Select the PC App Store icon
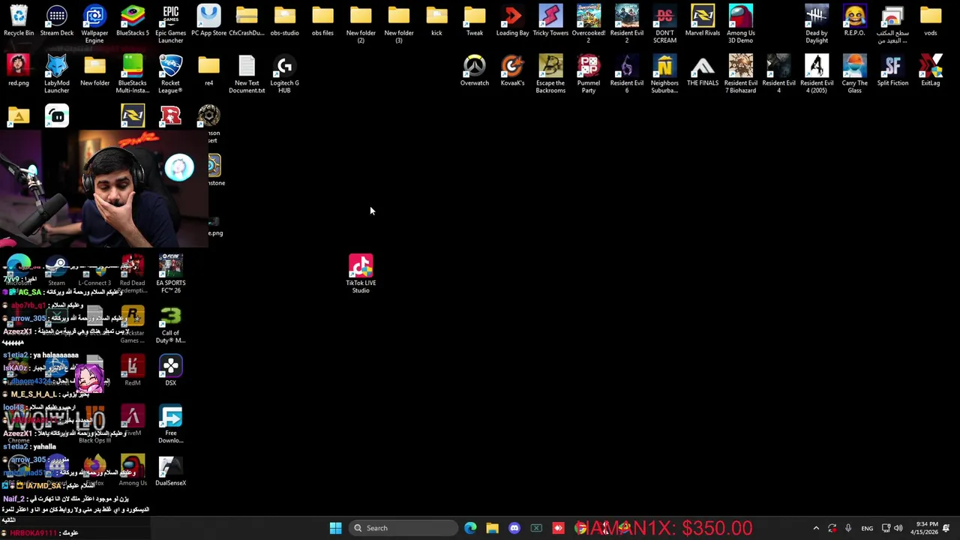 (209, 21)
